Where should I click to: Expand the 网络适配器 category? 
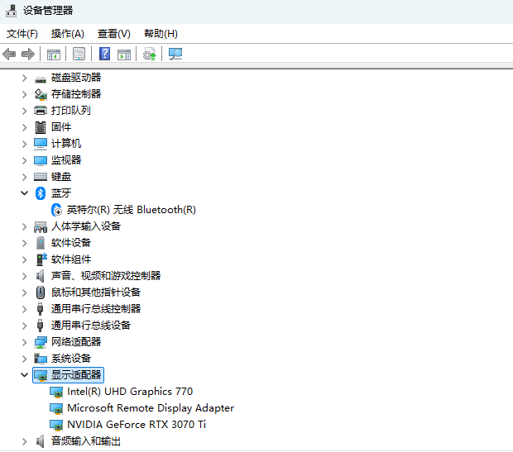[25, 341]
